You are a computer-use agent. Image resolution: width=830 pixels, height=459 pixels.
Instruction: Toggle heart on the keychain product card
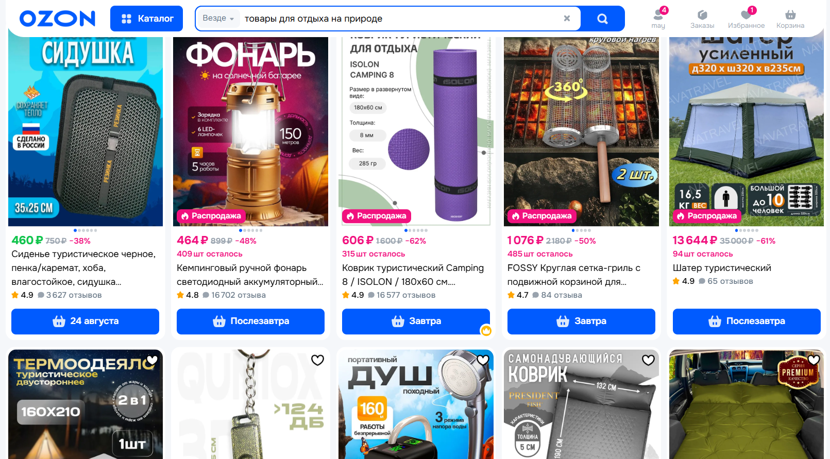317,360
